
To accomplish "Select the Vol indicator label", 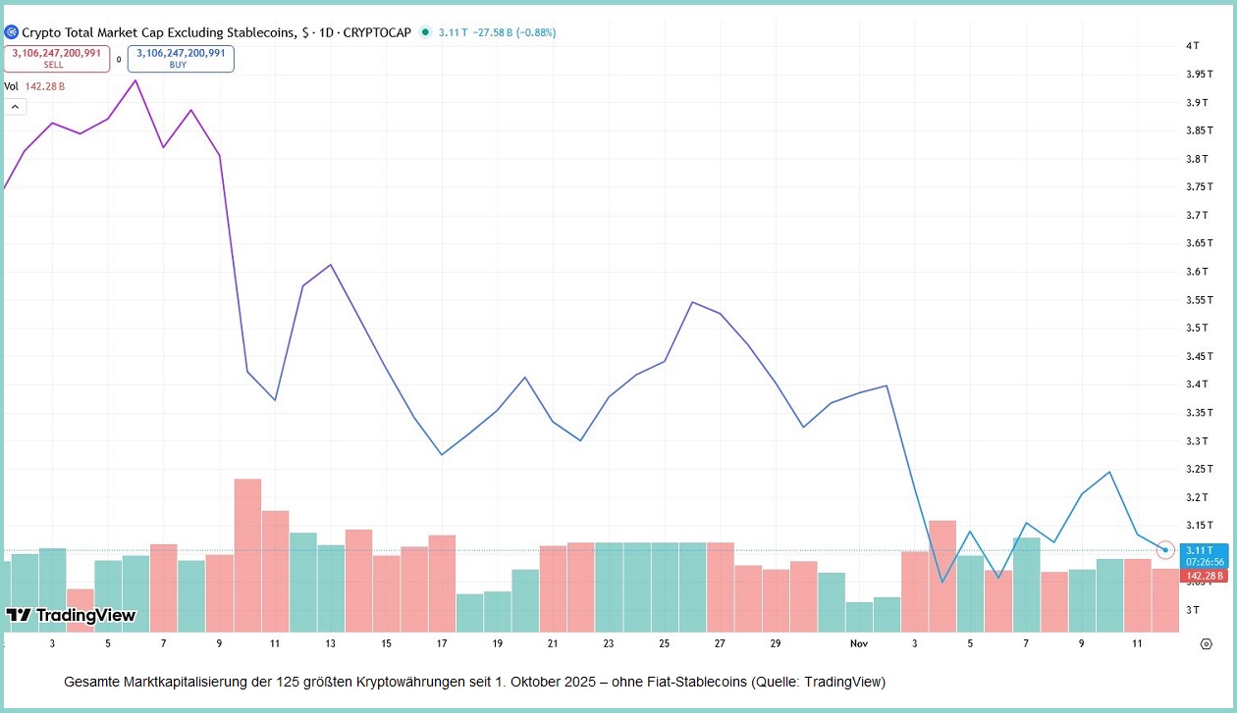I will (11, 86).
